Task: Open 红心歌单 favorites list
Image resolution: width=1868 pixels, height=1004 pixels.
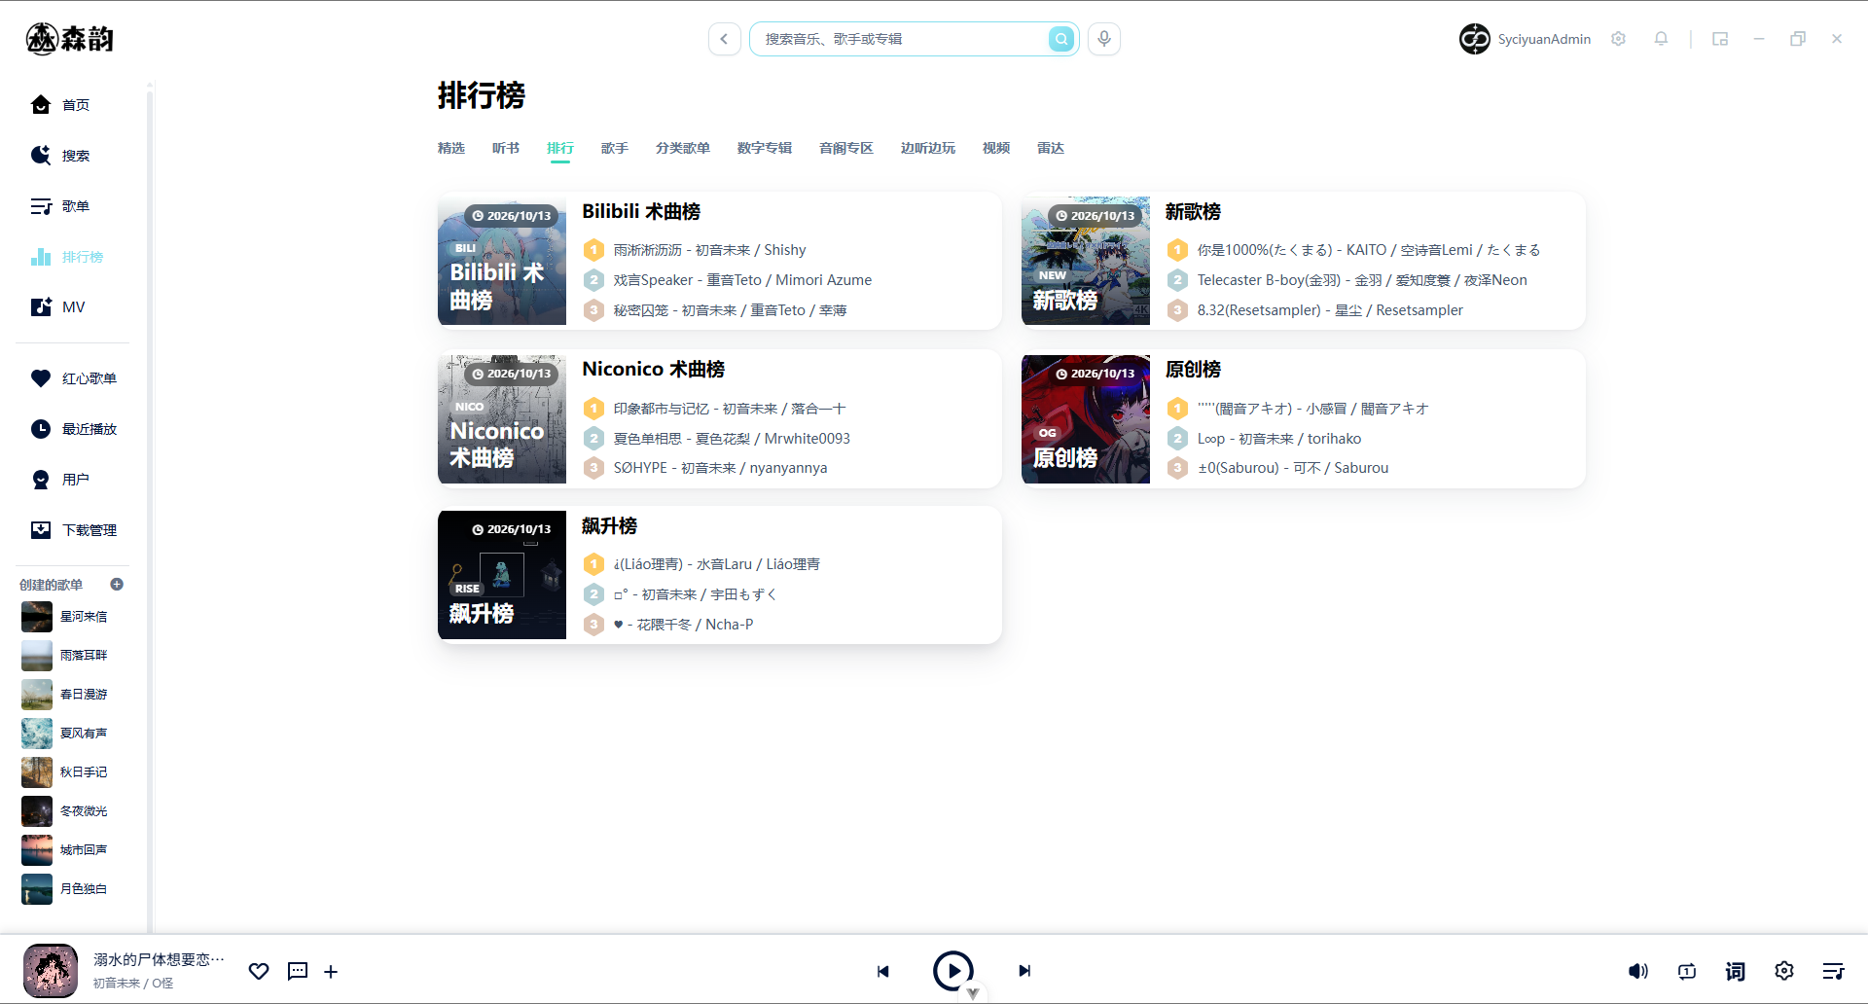Action: 74,378
